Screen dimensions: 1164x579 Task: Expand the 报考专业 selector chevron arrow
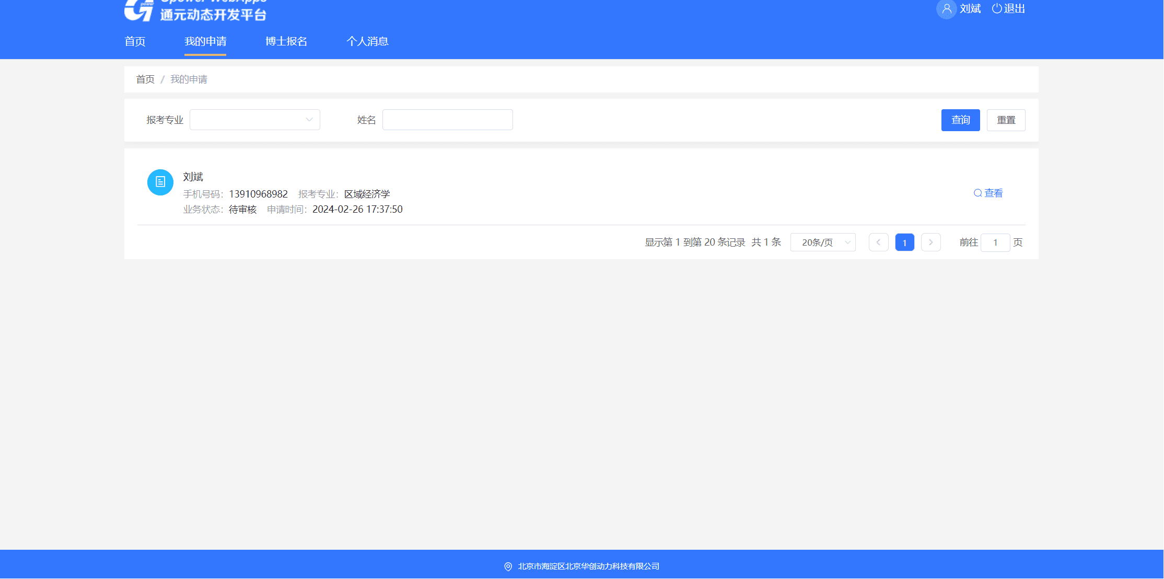click(x=309, y=119)
